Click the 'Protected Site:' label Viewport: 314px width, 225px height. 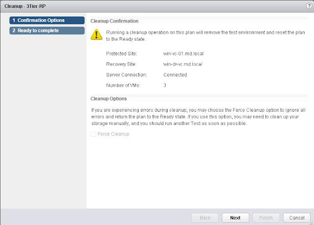pos(122,53)
